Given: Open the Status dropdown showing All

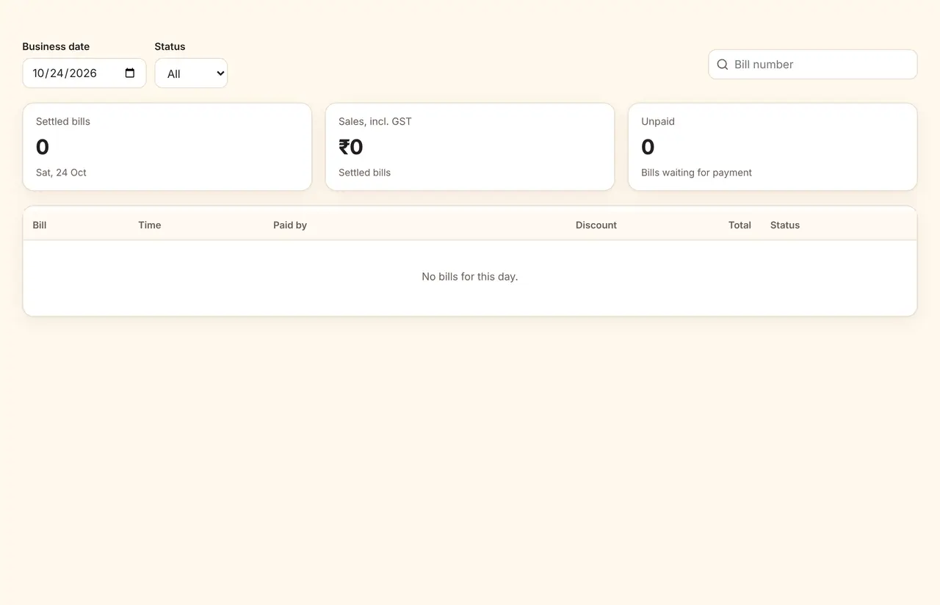Looking at the screenshot, I should coord(191,73).
